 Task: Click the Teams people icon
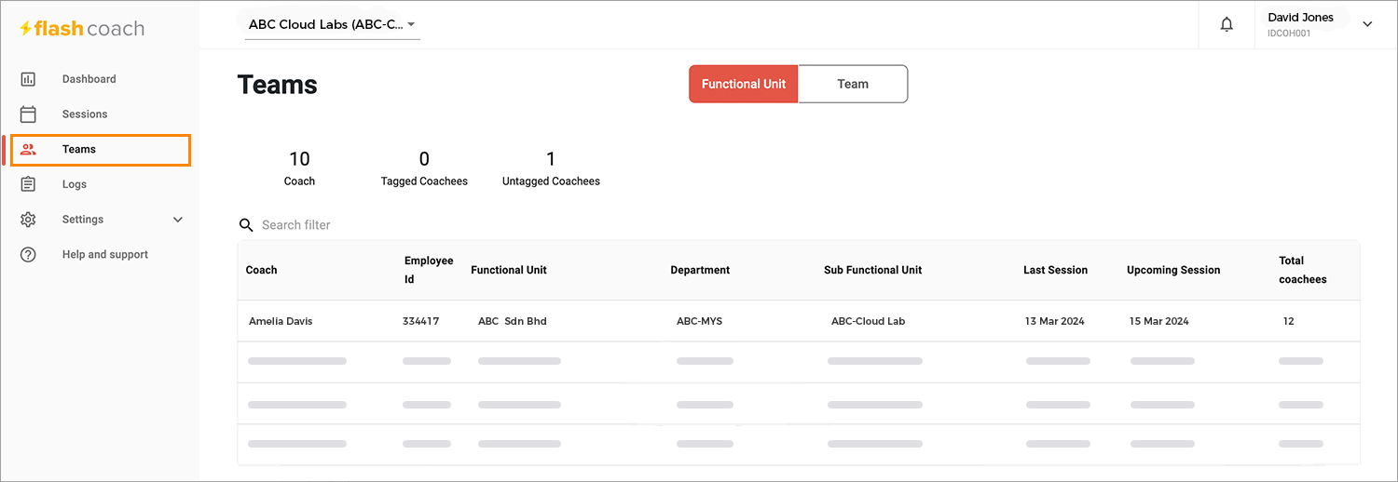point(28,149)
